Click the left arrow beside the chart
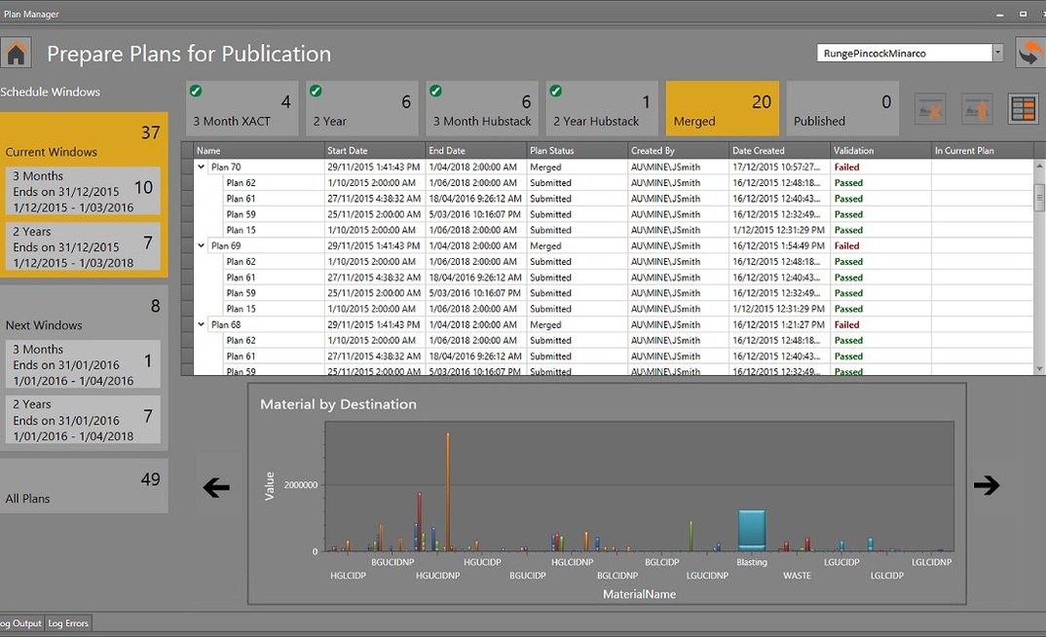 tap(216, 487)
